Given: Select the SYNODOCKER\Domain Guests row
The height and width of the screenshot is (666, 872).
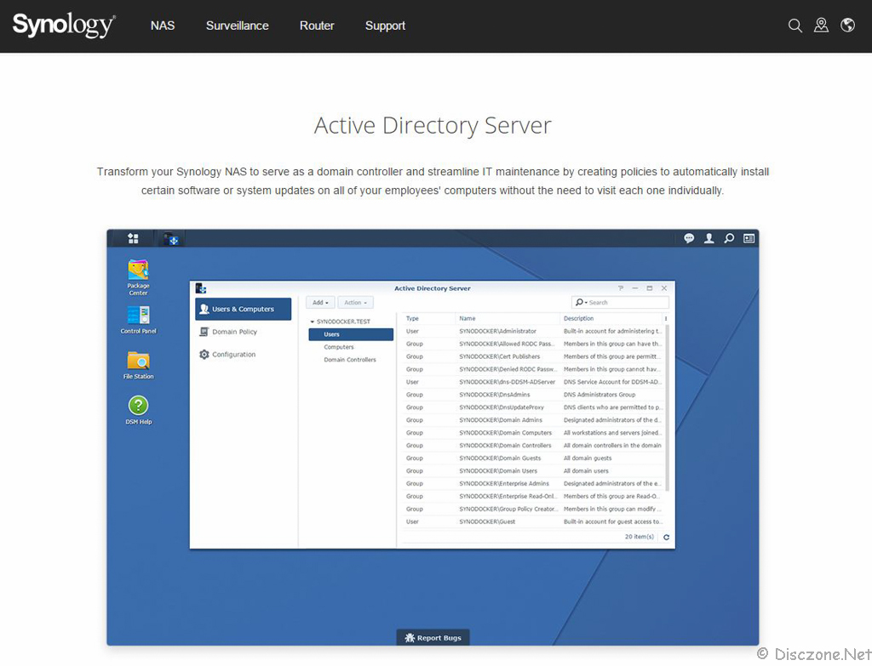Looking at the screenshot, I should pos(533,458).
